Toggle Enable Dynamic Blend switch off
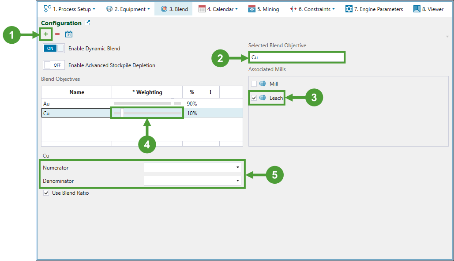 point(54,49)
